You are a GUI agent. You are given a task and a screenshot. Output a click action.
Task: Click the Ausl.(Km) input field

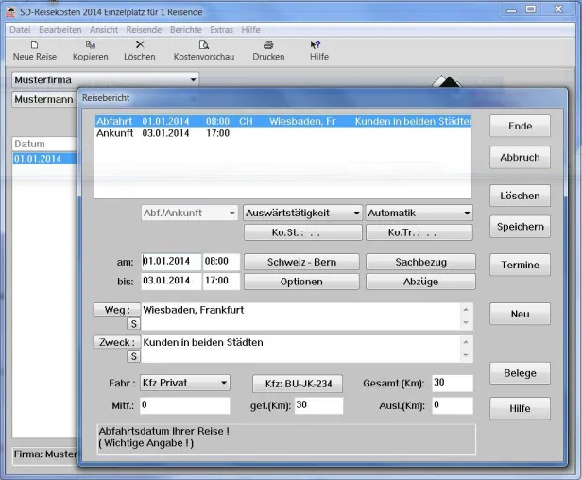tap(453, 405)
